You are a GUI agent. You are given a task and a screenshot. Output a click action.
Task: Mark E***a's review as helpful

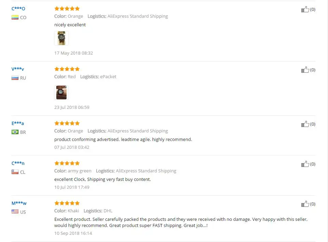(x=305, y=124)
